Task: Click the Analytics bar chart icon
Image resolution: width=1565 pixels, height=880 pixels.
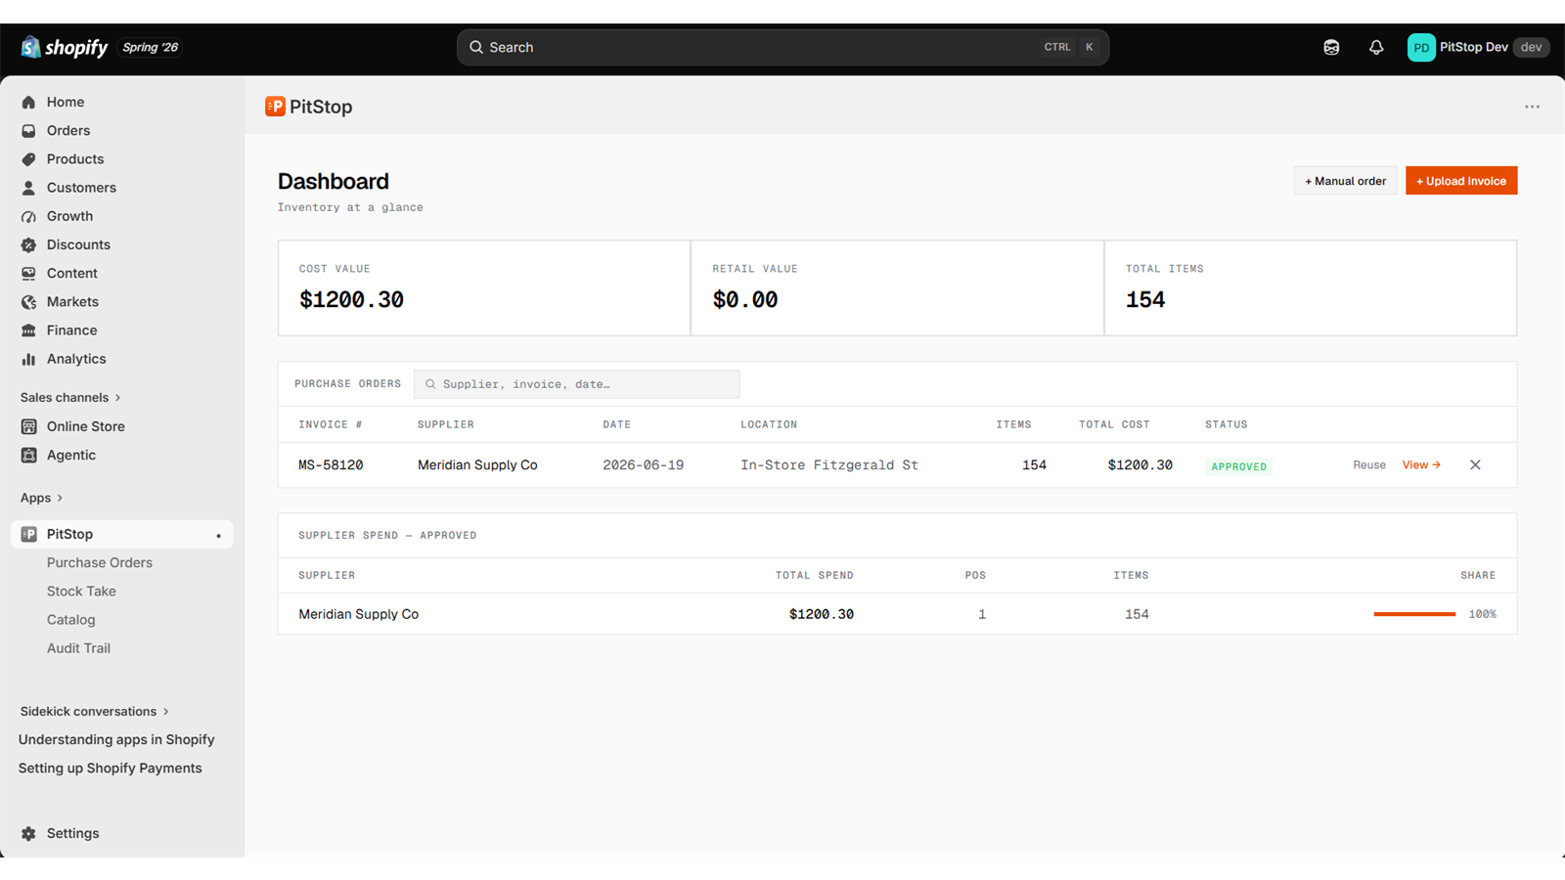Action: [x=28, y=359]
